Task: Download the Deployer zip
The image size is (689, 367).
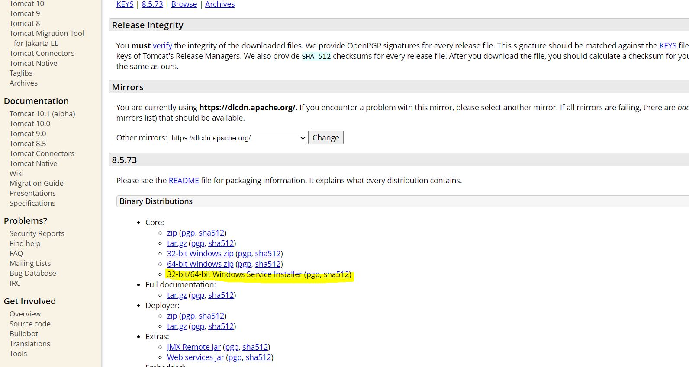Action: [x=172, y=316]
